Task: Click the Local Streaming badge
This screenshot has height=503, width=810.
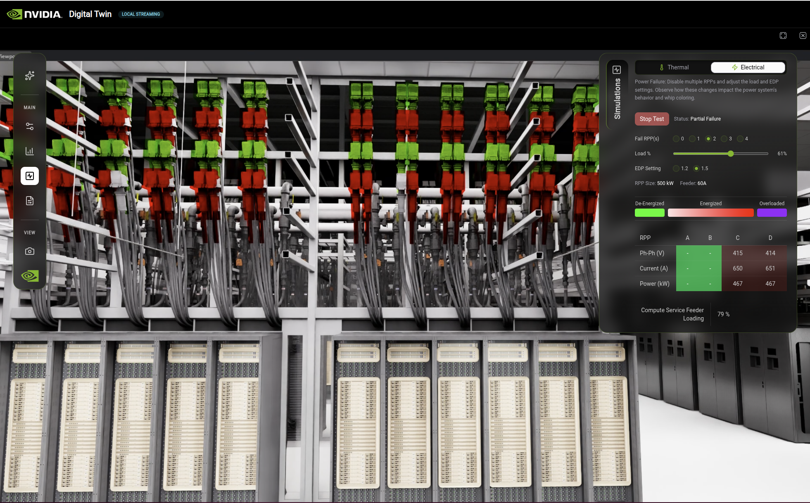Action: click(141, 14)
